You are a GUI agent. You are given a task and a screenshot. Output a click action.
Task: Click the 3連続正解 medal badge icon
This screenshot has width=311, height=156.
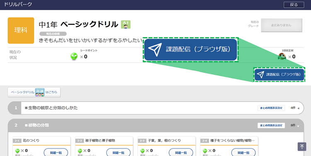click(x=282, y=56)
